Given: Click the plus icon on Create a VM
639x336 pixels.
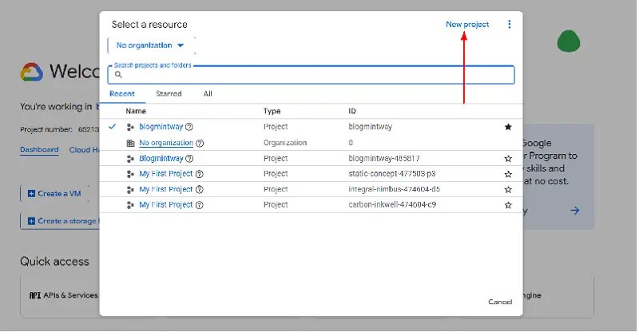Looking at the screenshot, I should [31, 194].
